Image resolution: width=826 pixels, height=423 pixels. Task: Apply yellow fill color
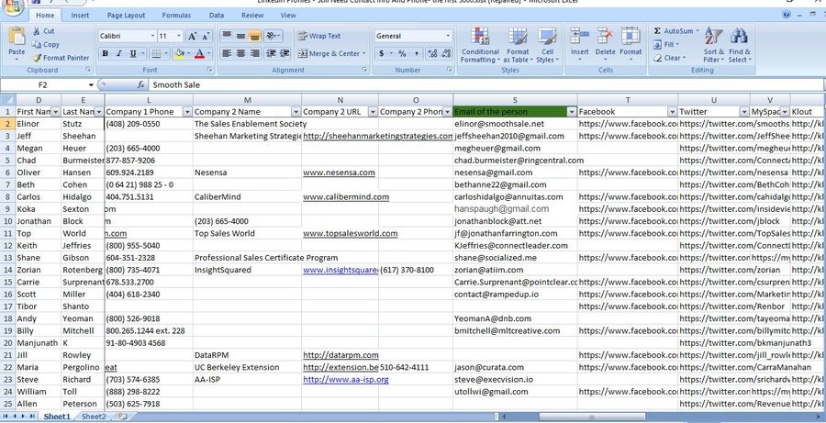179,54
